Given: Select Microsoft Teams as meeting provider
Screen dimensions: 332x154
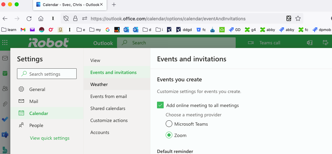Looking at the screenshot, I should coord(169,124).
